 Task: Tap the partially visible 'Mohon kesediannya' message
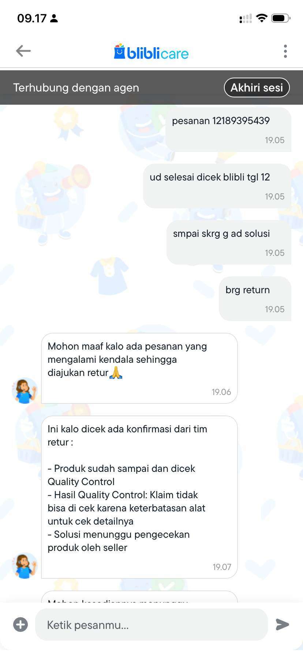click(x=139, y=597)
